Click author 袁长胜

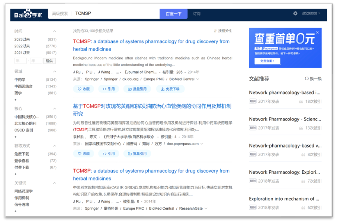[x=78, y=137]
